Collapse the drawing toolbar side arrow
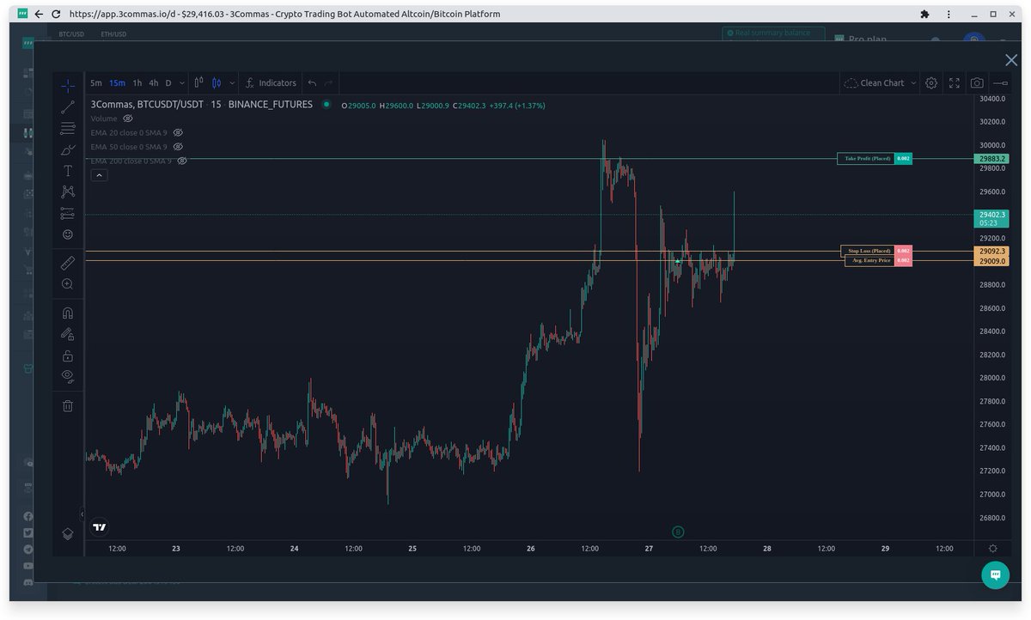1031x620 pixels. tap(82, 514)
